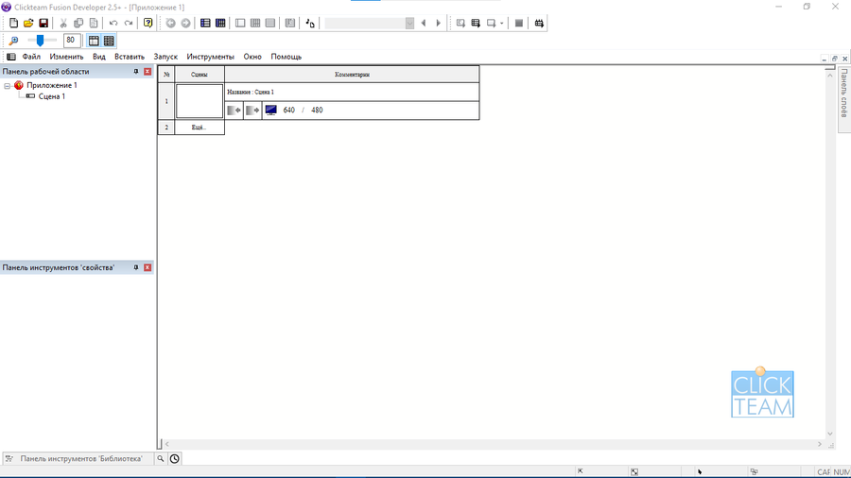Click the zoom value field showing 80
Screen dimensions: 851x478
click(72, 40)
